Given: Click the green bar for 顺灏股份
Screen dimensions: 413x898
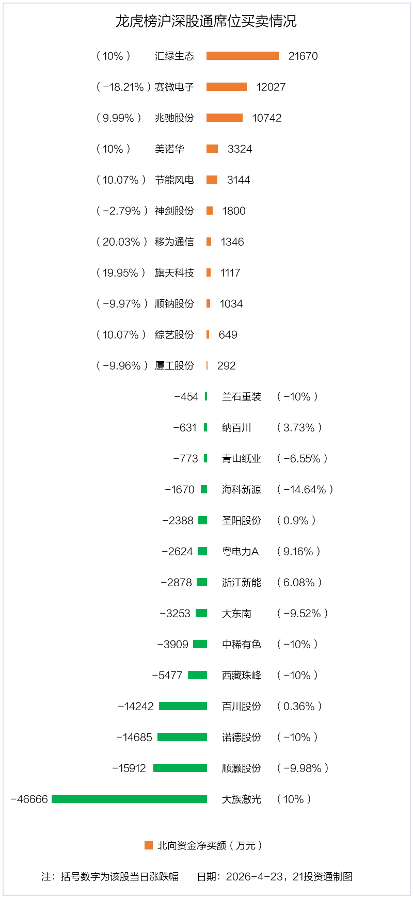Looking at the screenshot, I should click(180, 768).
